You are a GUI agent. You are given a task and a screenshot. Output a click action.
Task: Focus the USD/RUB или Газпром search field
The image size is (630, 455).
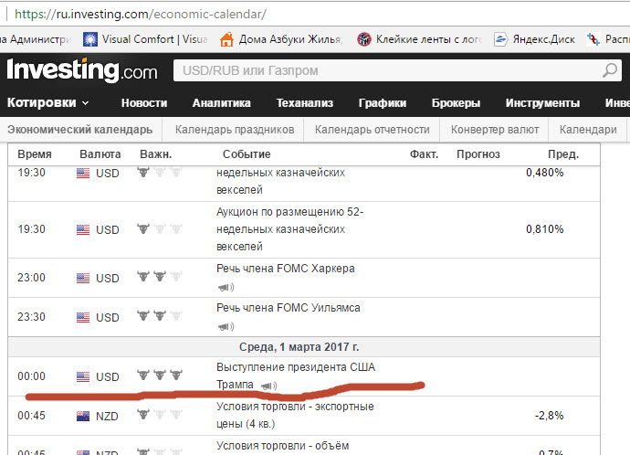pos(397,70)
